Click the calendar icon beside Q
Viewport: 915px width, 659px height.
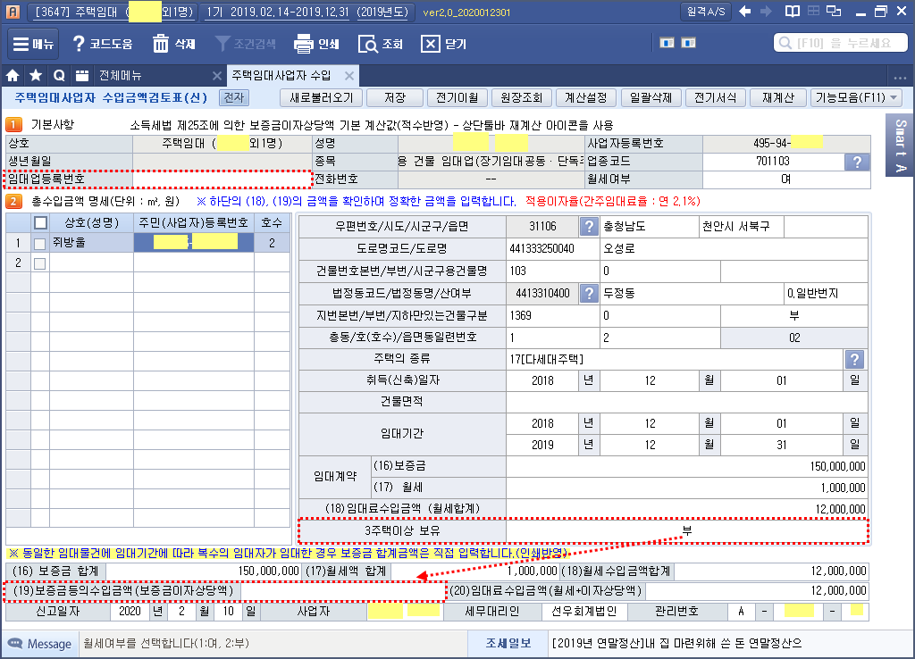click(82, 75)
